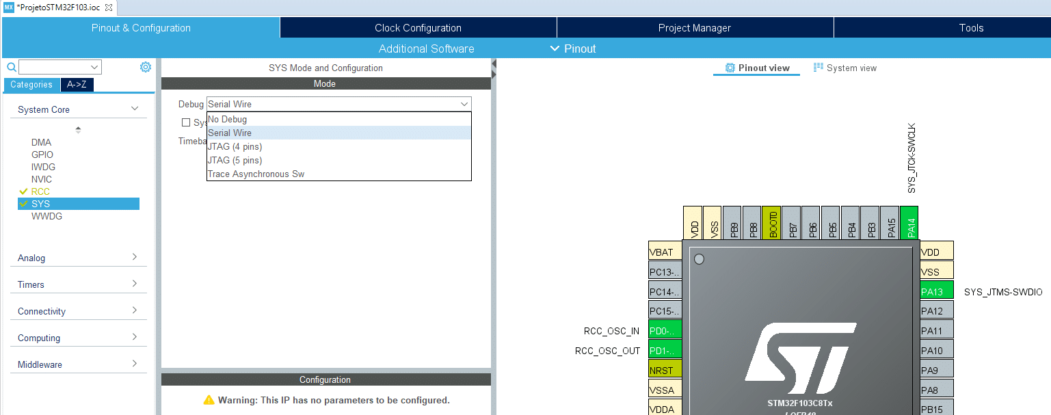Click the sort arrows icon above DMA
Viewport: 1051px width, 415px height.
(x=78, y=129)
